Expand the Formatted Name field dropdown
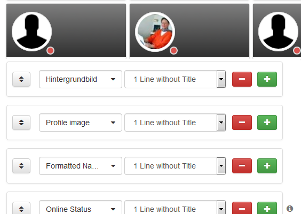 (x=81, y=166)
